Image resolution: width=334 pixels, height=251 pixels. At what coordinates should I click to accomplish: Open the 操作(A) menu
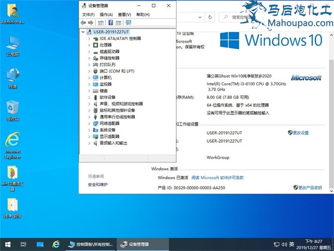click(106, 15)
